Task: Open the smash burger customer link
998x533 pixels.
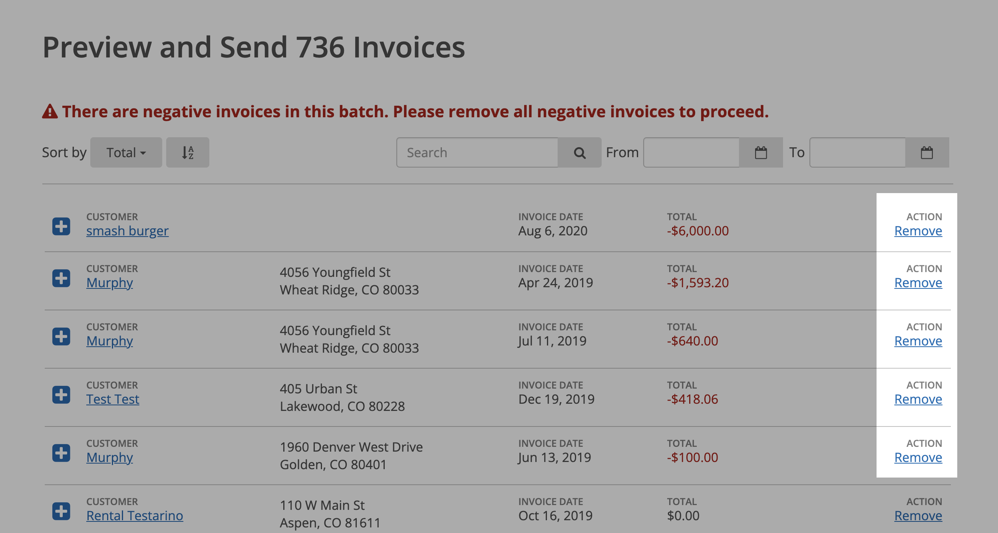Action: tap(127, 231)
